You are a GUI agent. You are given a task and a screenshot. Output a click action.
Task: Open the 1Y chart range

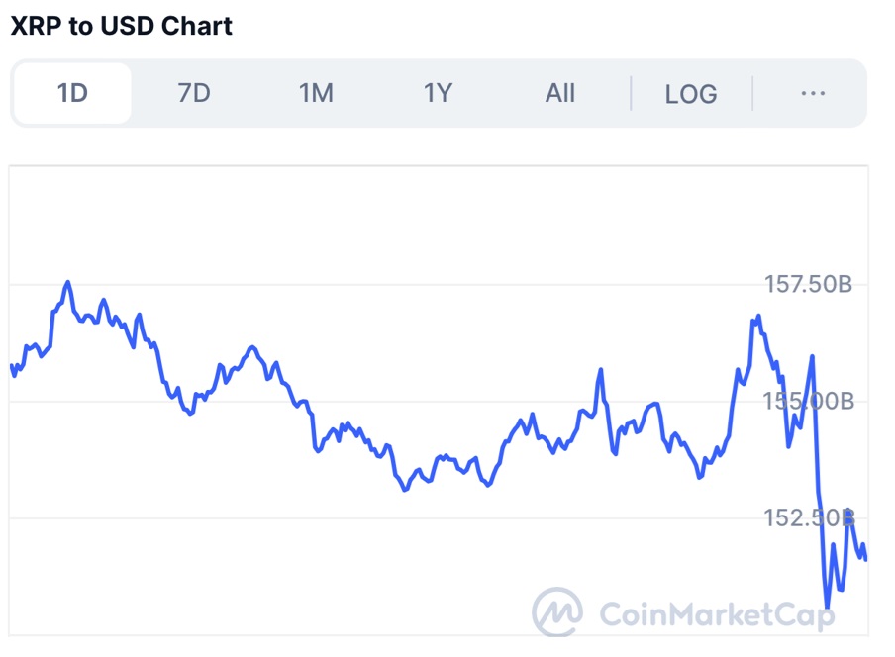click(438, 93)
